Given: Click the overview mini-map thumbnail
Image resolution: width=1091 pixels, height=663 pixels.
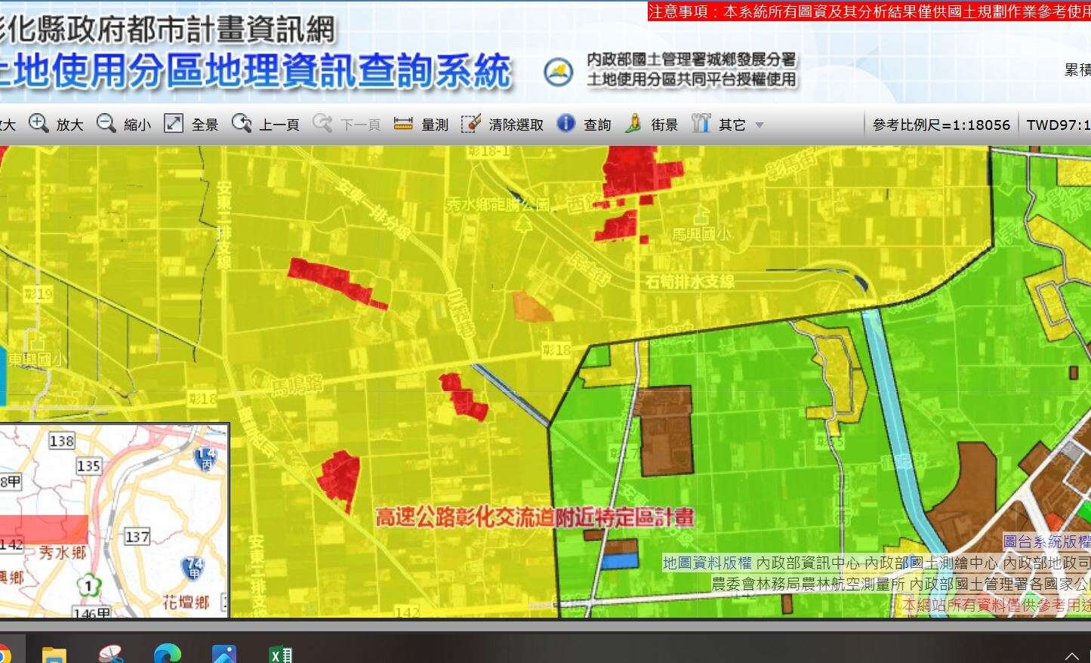Looking at the screenshot, I should tap(113, 521).
